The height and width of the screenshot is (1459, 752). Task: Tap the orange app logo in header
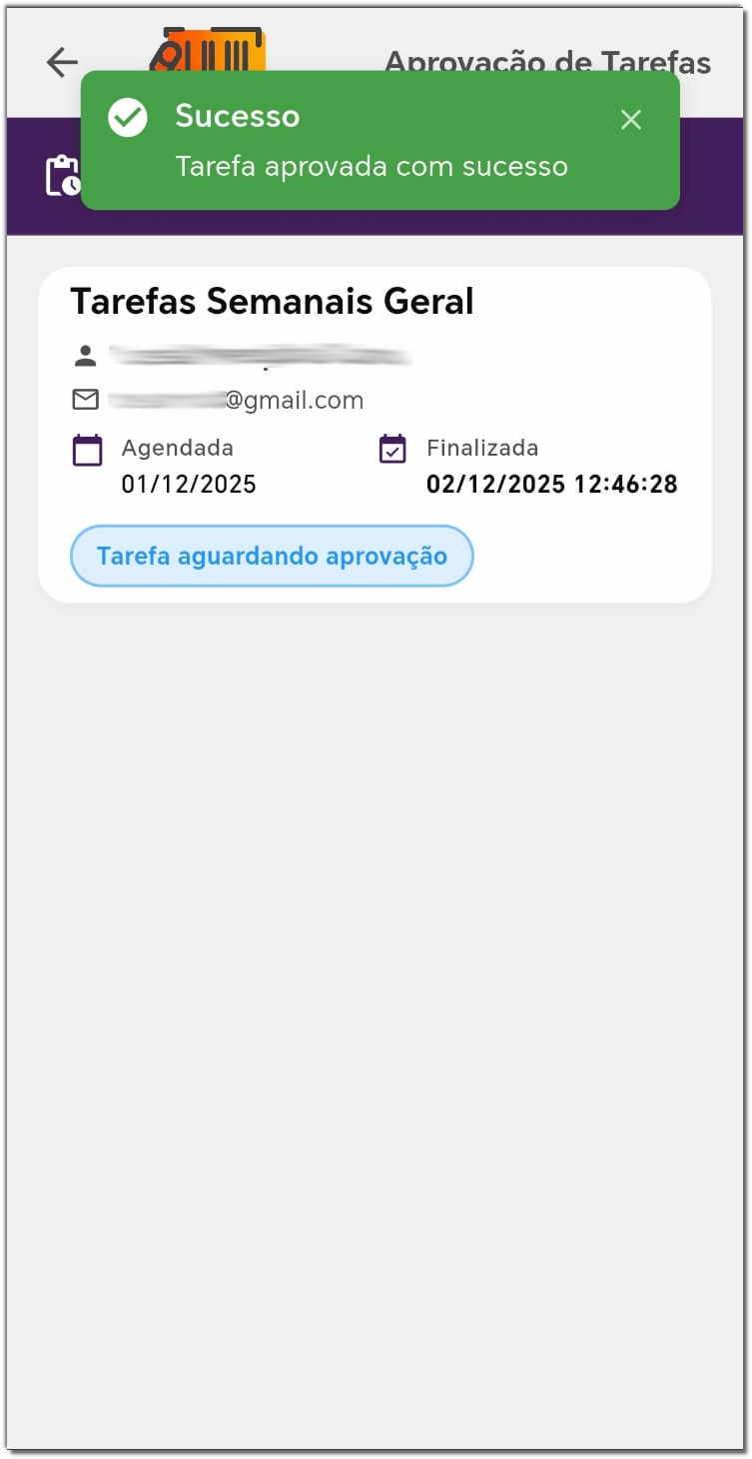pos(208,49)
